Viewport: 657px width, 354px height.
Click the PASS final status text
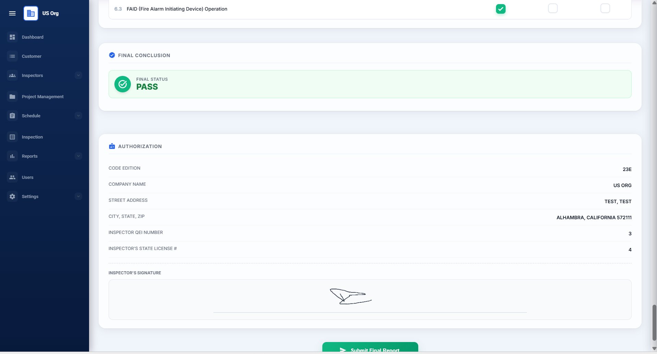coord(147,87)
